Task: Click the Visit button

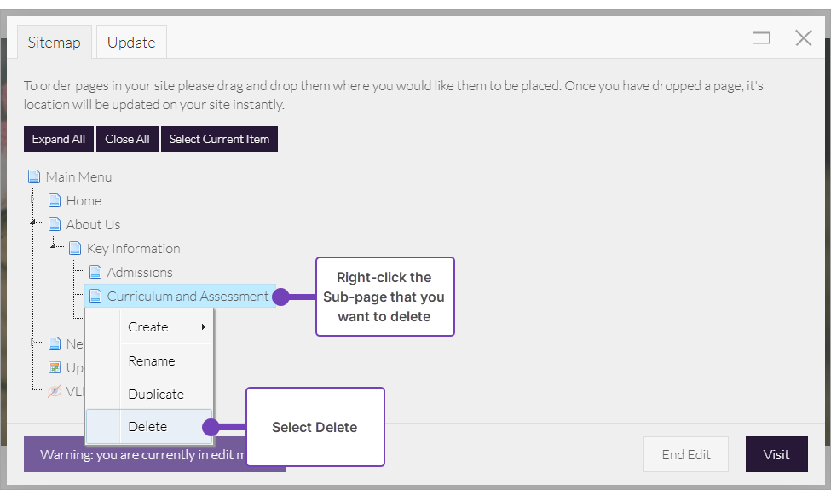Action: [x=776, y=454]
